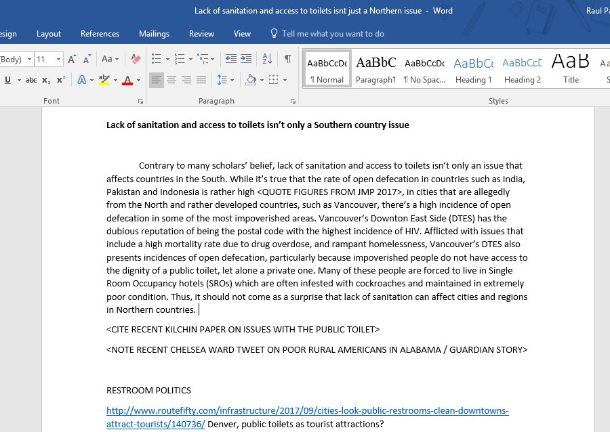Viewport: 610px width, 432px height.
Task: Apply Text Effects glowing A icon
Action: pyautogui.click(x=82, y=80)
